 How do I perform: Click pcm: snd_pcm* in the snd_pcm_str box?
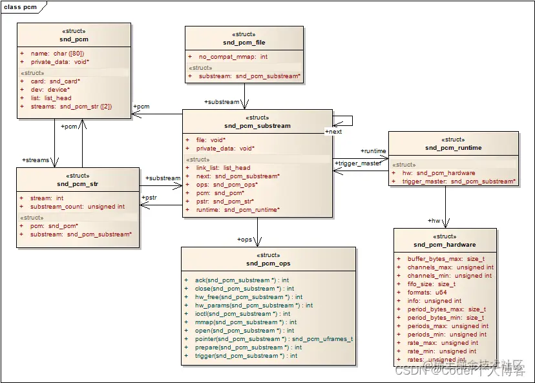tap(54, 226)
